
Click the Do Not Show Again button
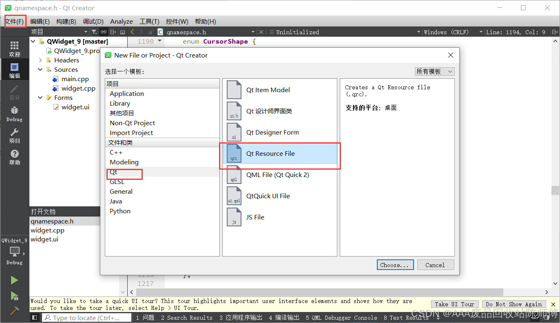point(514,304)
